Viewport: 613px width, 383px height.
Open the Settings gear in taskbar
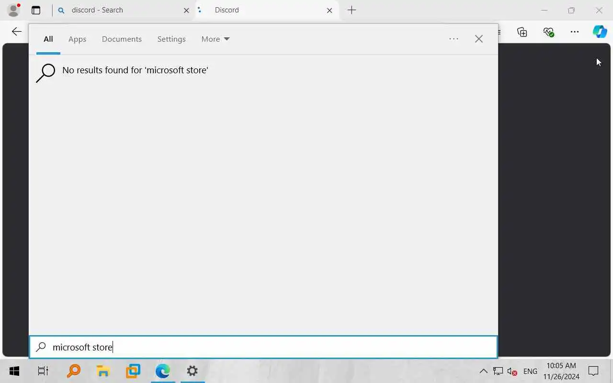coord(192,371)
